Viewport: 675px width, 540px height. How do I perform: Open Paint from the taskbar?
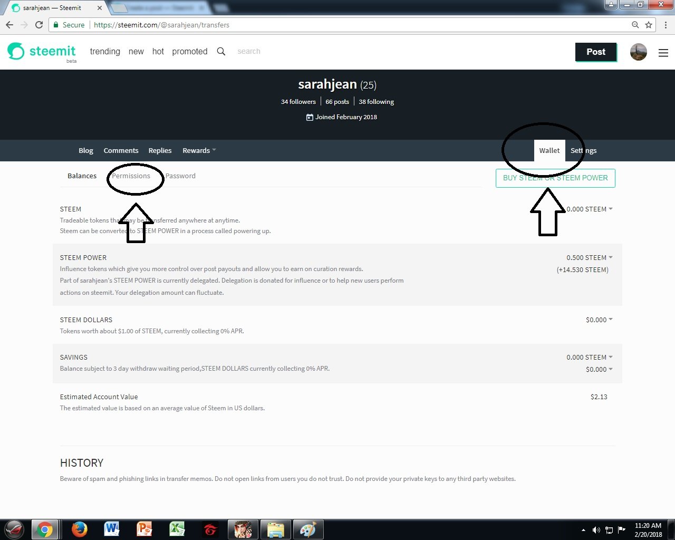click(308, 529)
